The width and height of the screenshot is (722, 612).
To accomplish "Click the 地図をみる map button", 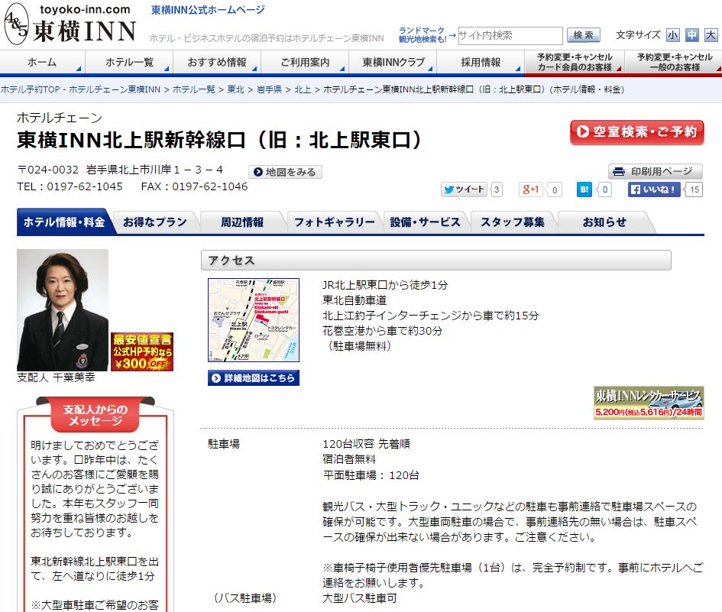I will coord(285,172).
